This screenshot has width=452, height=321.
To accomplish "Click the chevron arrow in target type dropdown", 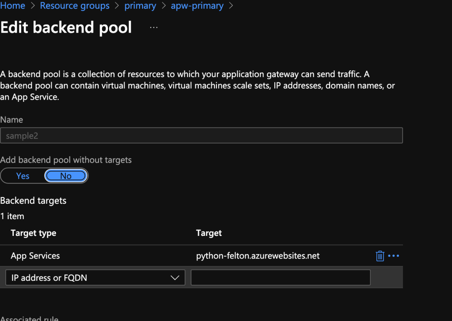I will [175, 278].
